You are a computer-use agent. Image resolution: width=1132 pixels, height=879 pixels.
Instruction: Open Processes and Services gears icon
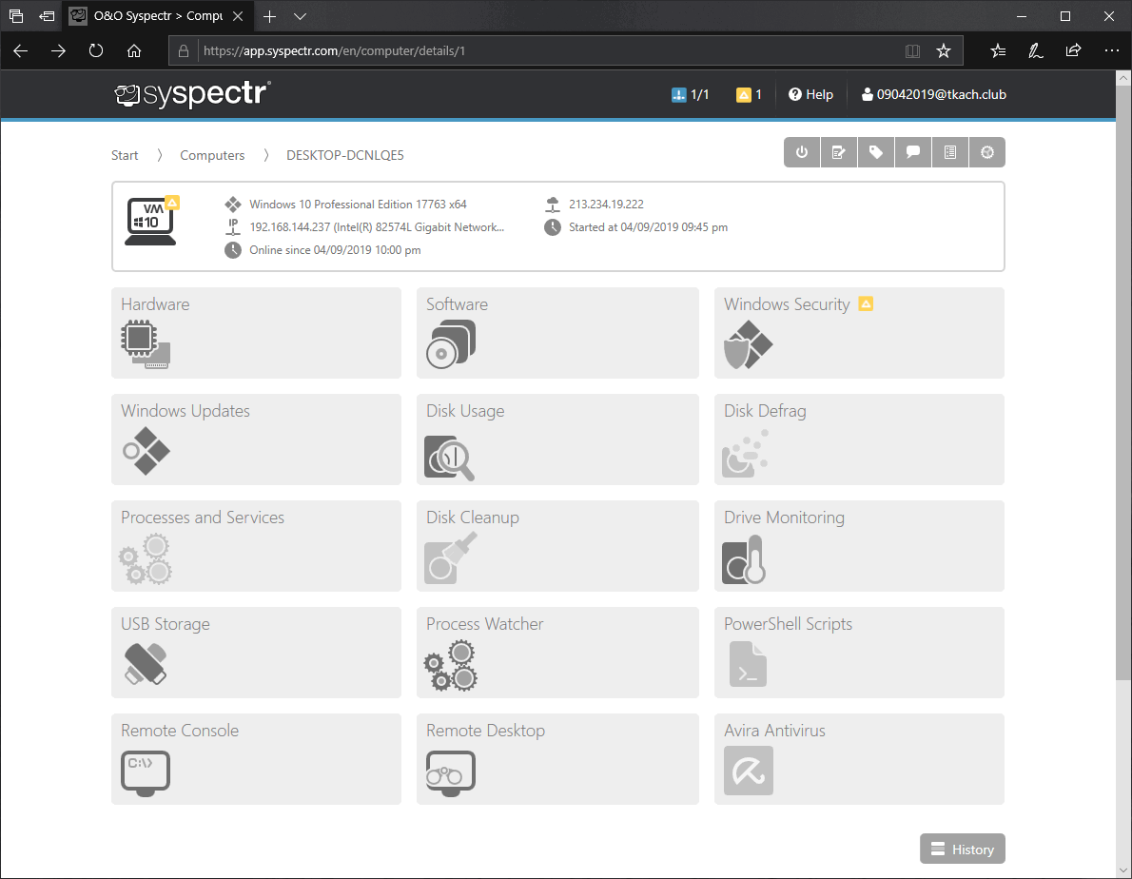pos(146,558)
